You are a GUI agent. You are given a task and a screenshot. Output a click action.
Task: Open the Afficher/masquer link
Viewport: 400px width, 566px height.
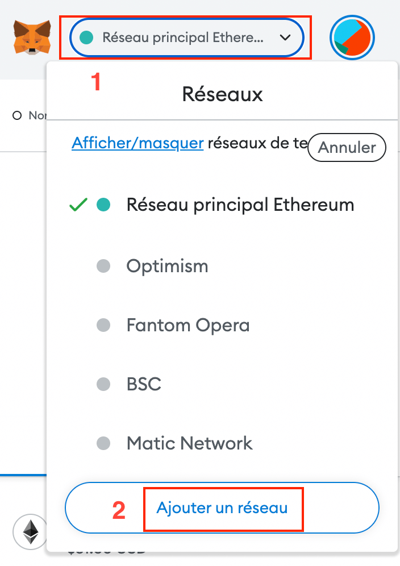pyautogui.click(x=137, y=143)
